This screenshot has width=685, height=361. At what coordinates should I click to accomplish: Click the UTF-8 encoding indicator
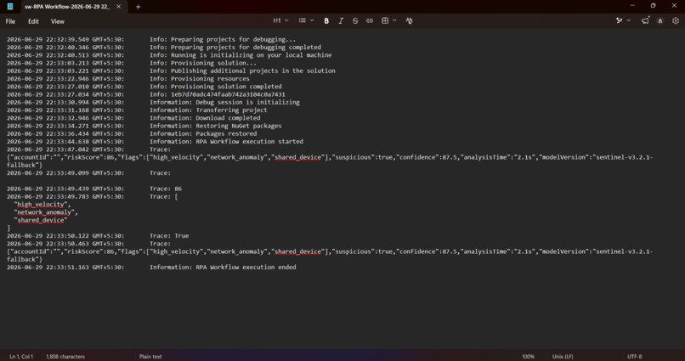pos(634,356)
